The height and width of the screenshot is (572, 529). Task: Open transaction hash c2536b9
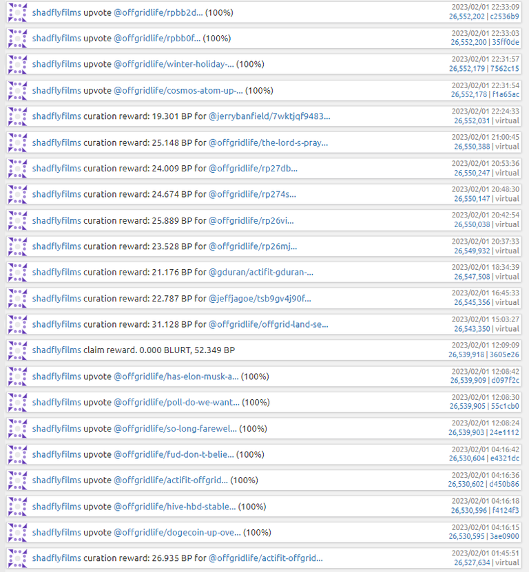[504, 17]
